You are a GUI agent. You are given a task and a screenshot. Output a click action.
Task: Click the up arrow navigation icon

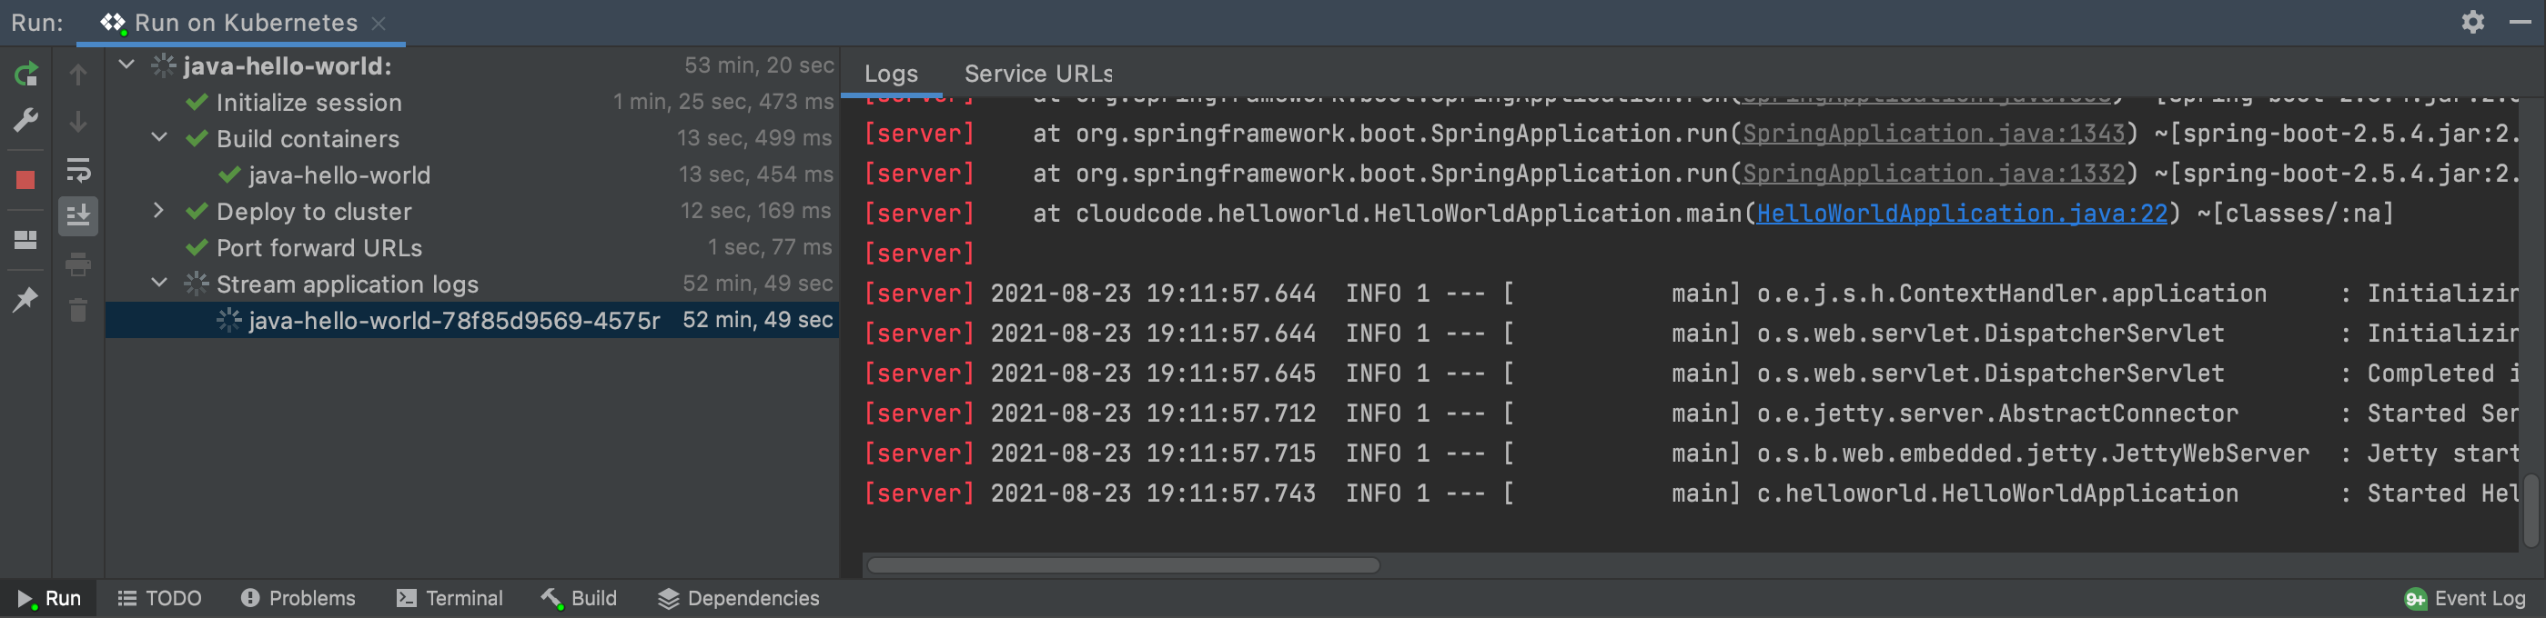click(78, 74)
